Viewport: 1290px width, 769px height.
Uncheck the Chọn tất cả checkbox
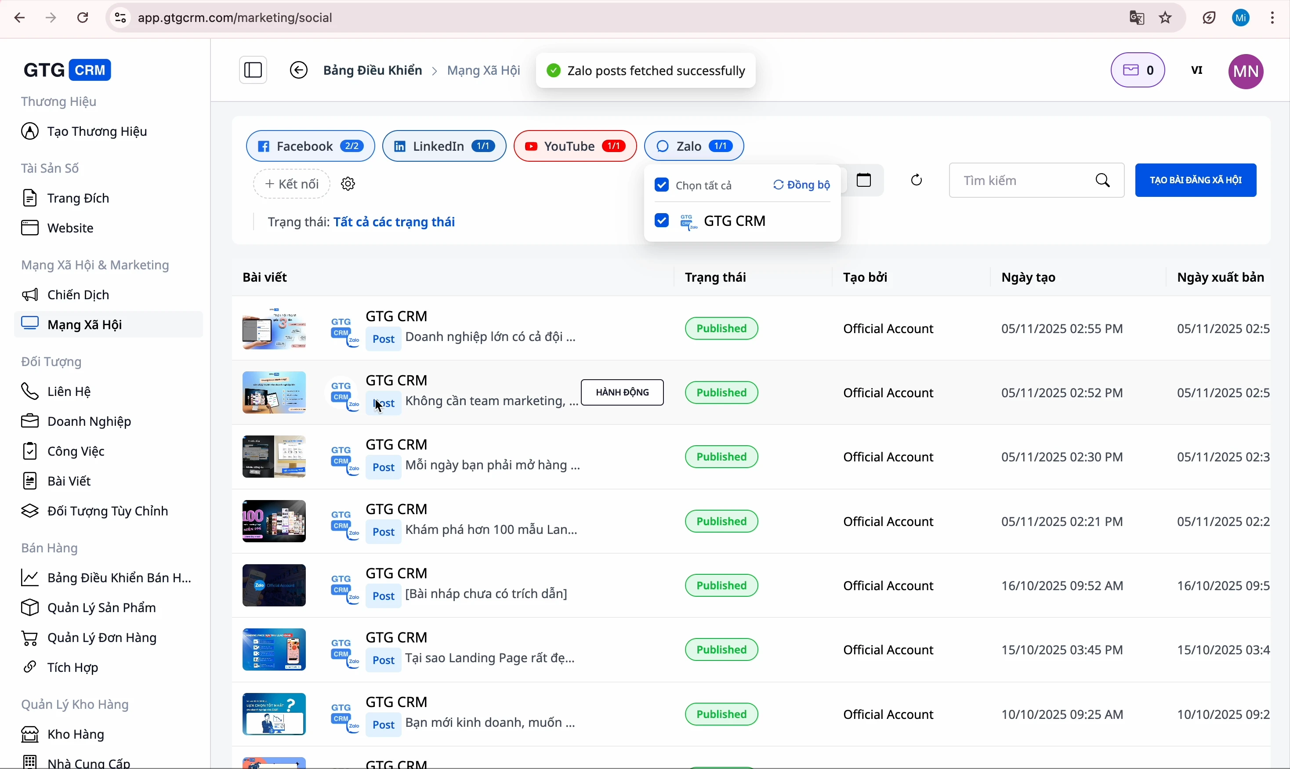[x=662, y=185]
